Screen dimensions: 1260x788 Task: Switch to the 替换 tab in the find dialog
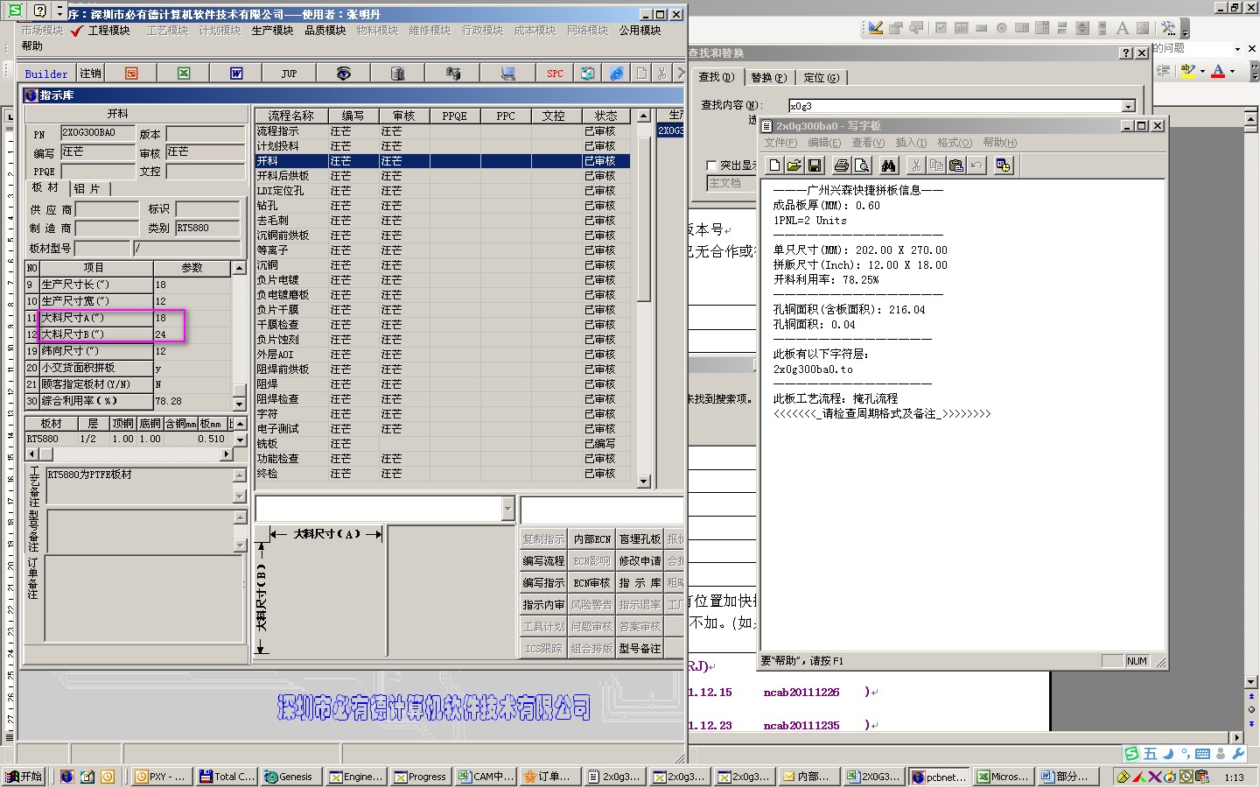click(x=768, y=78)
